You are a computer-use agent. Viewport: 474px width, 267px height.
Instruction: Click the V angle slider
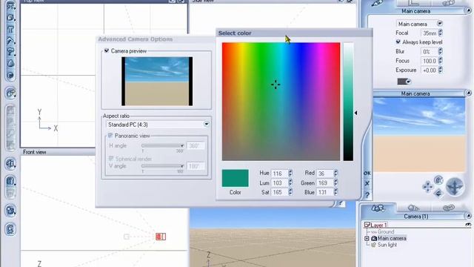click(x=163, y=166)
